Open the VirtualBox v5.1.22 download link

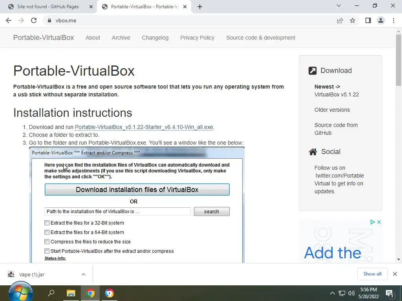(x=336, y=94)
